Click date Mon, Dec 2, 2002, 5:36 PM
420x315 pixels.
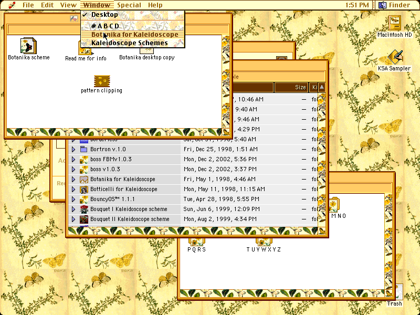(x=220, y=160)
